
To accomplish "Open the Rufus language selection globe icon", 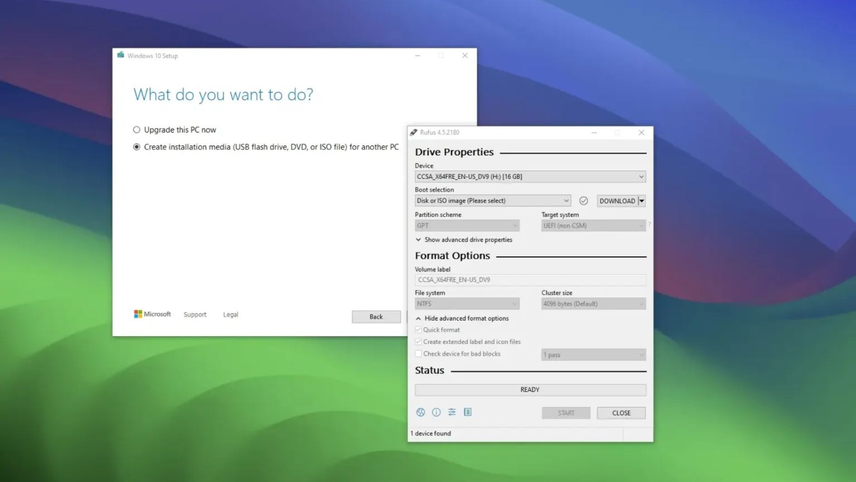I will (x=420, y=412).
